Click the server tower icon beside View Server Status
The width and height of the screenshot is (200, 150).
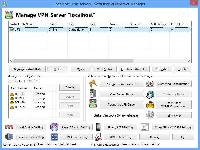click(x=93, y=94)
